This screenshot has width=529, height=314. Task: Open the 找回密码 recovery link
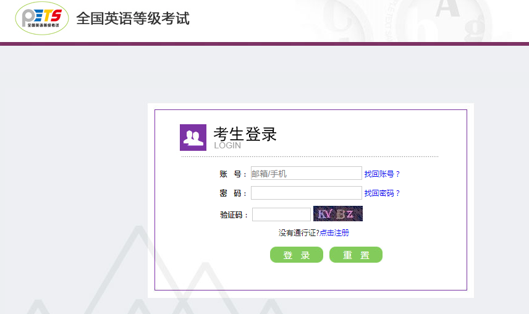pos(382,193)
